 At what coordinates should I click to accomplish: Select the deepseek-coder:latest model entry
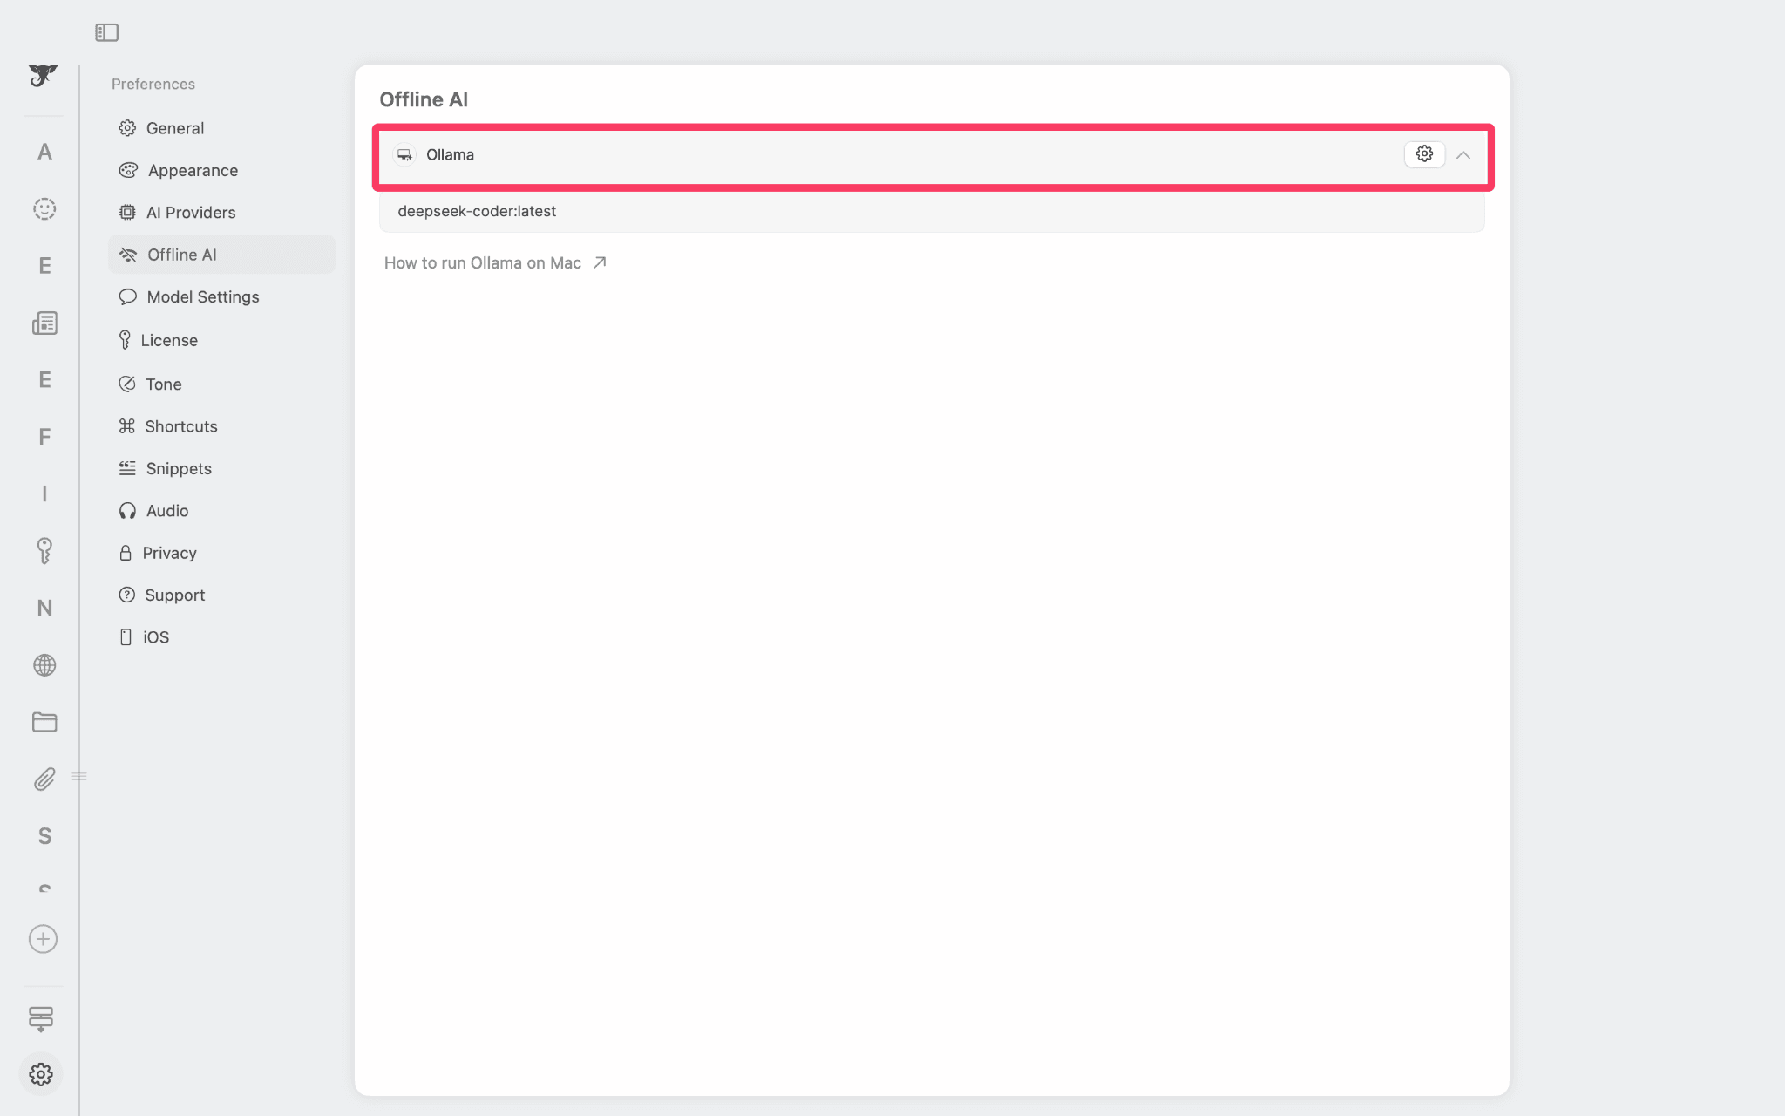coord(477,210)
